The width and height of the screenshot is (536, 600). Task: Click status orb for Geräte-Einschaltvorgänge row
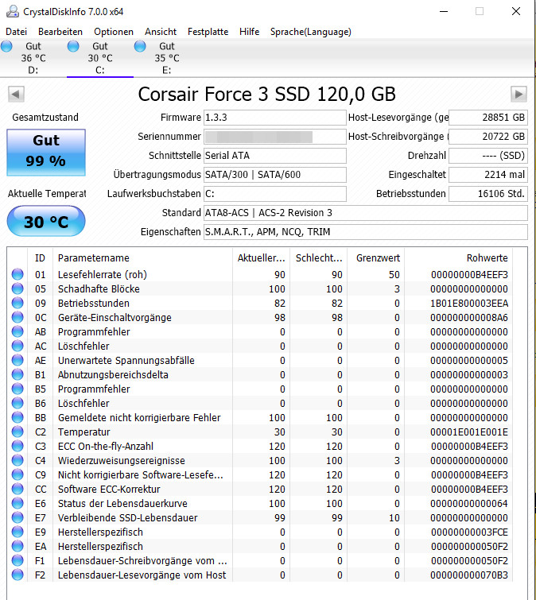pyautogui.click(x=17, y=317)
